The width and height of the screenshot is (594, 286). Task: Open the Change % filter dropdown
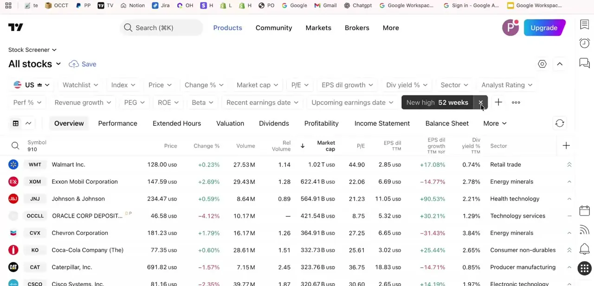(204, 85)
